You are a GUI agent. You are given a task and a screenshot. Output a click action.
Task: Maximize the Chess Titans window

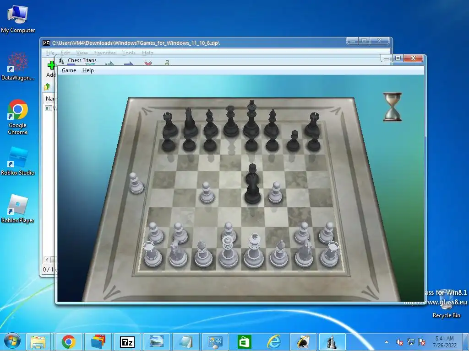[x=398, y=58]
